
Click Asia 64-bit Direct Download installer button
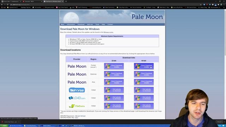[x=144, y=82]
